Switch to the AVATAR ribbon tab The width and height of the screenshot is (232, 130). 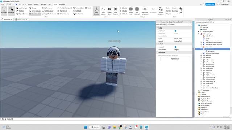click(x=43, y=4)
